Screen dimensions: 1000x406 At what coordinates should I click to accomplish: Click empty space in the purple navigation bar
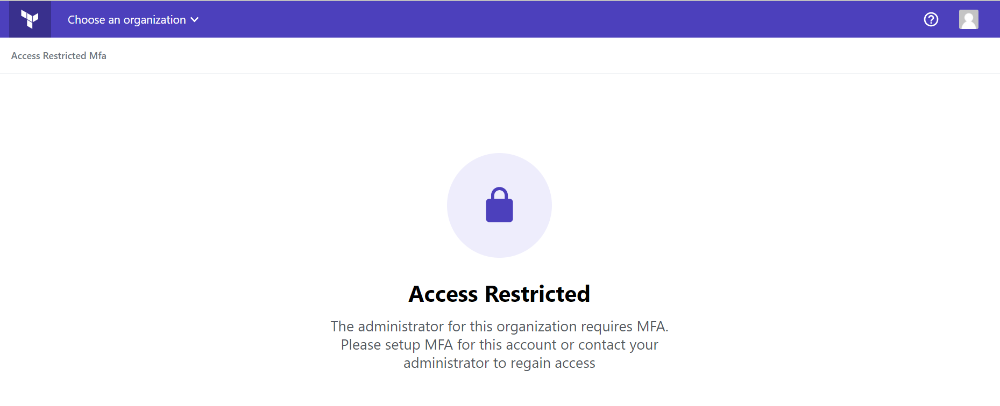tap(538, 19)
